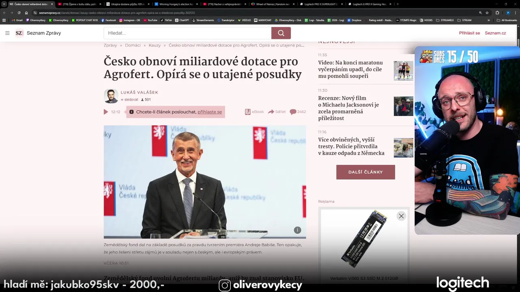The width and height of the screenshot is (520, 292).
Task: Open YouTube bookmark
Action: (x=150, y=20)
